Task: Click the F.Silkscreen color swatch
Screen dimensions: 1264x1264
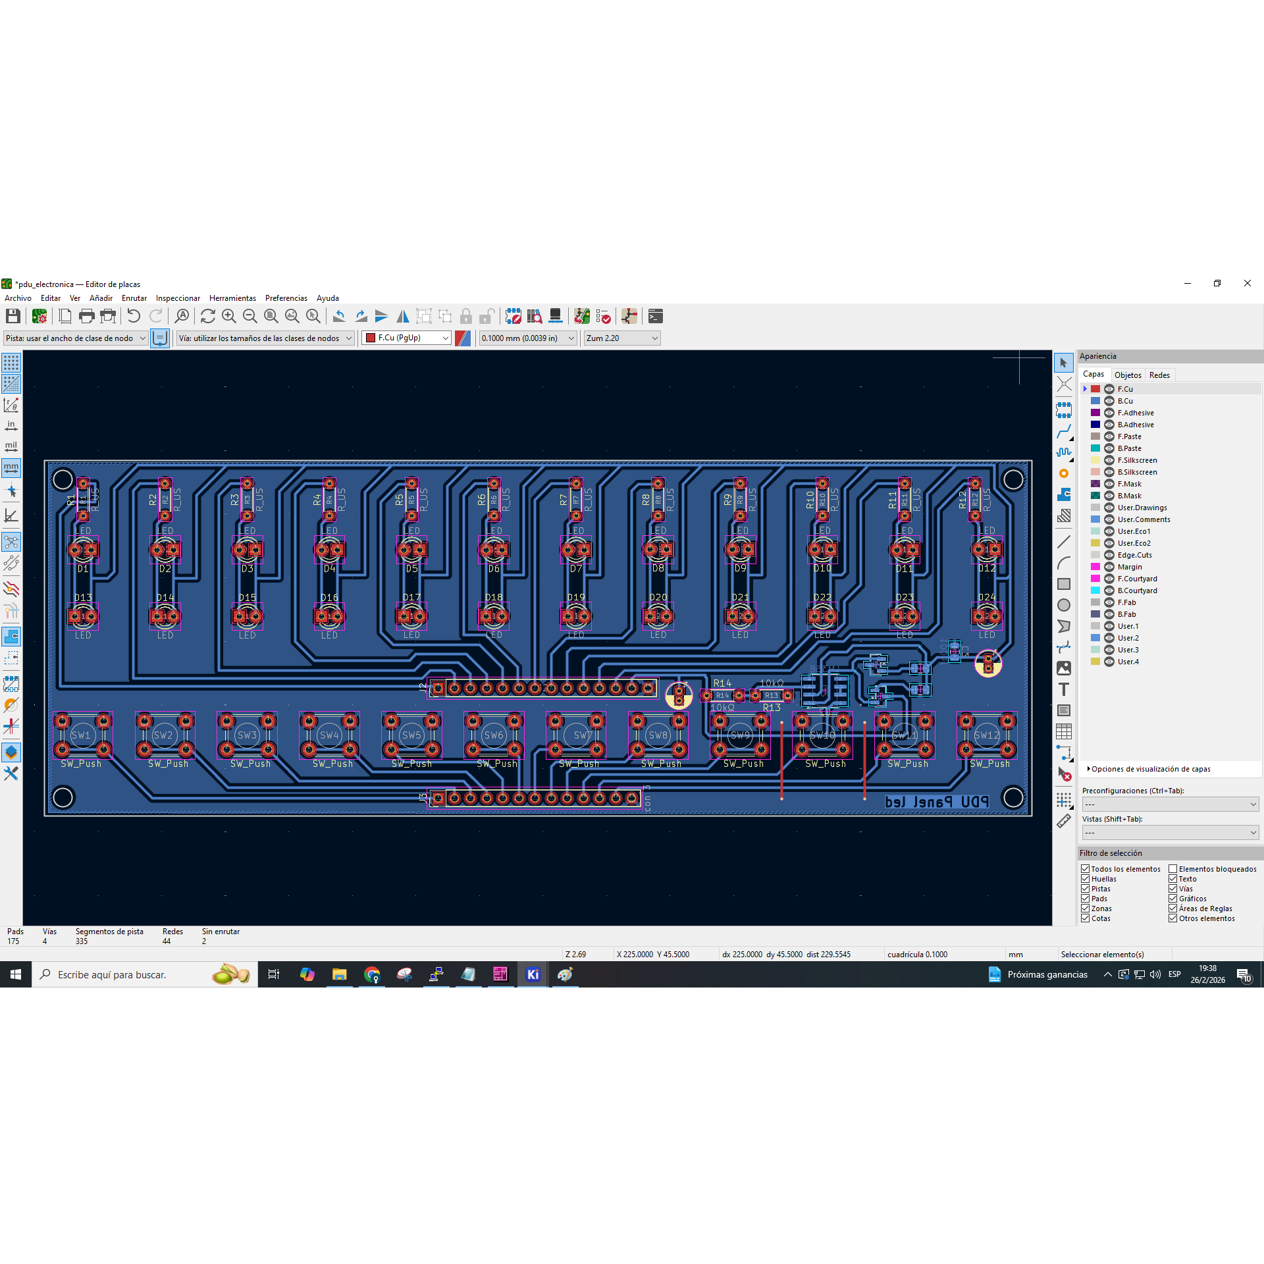Action: point(1095,460)
